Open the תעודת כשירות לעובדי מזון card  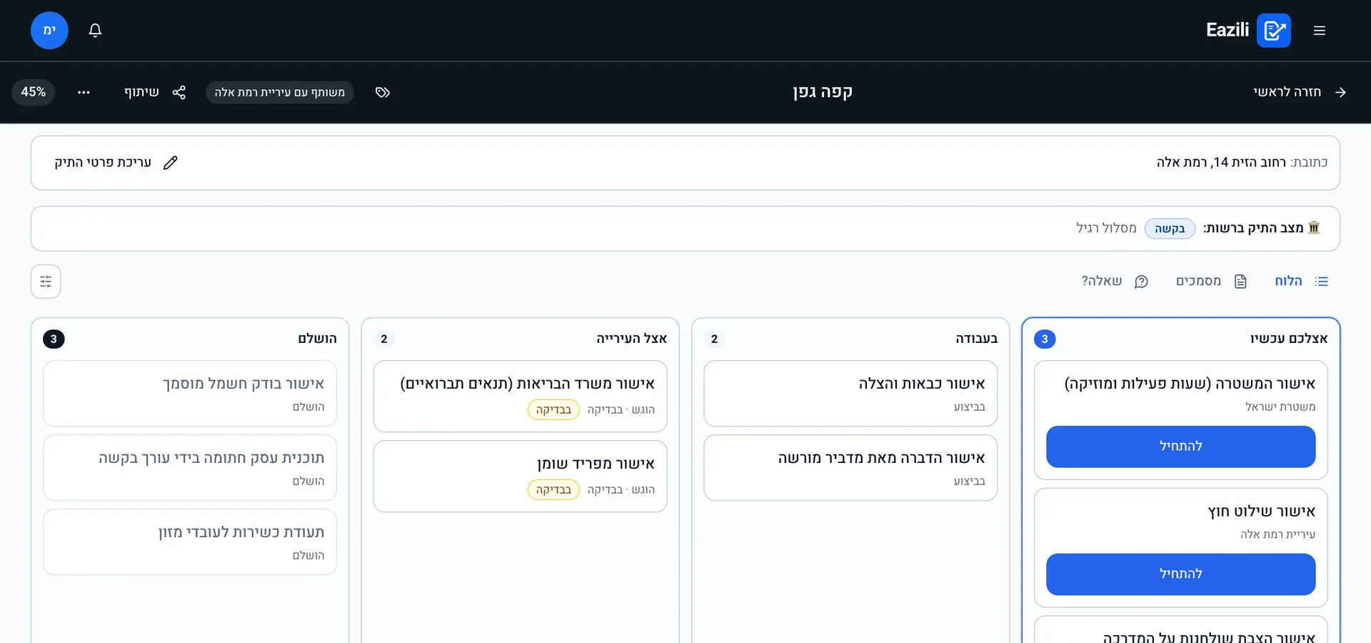(190, 542)
